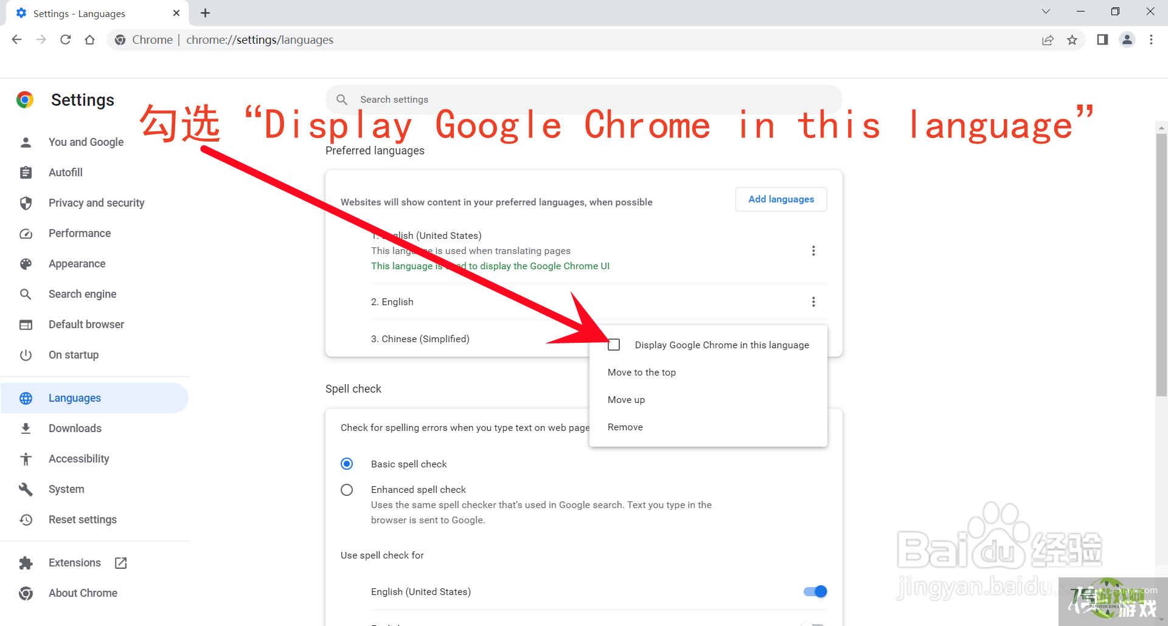
Task: Click the search magnifier in settings
Action: tap(342, 99)
